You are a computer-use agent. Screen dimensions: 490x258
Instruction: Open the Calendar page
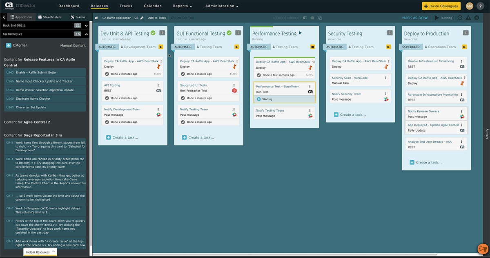(x=153, y=6)
